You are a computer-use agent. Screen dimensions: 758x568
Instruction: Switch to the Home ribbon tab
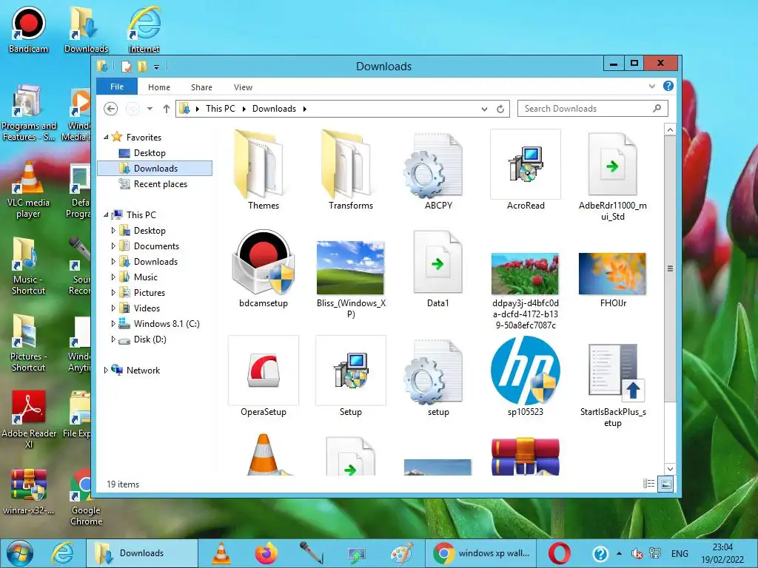click(159, 87)
